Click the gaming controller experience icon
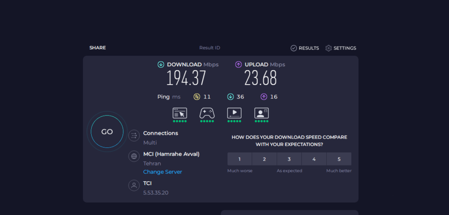 point(207,113)
